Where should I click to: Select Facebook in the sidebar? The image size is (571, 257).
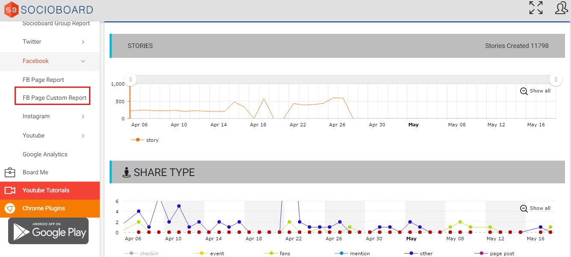point(36,61)
